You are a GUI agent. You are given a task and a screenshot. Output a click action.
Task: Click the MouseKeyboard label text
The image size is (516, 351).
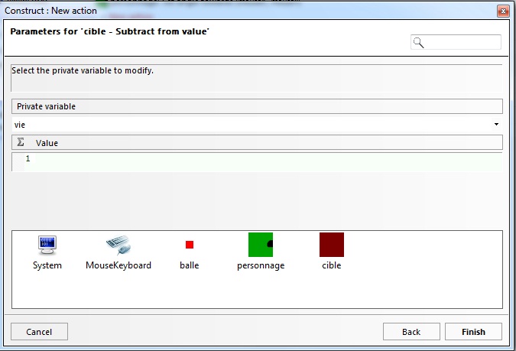pos(118,265)
